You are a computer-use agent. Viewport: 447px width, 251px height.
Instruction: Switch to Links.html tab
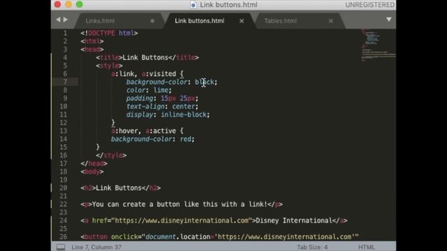coord(100,21)
